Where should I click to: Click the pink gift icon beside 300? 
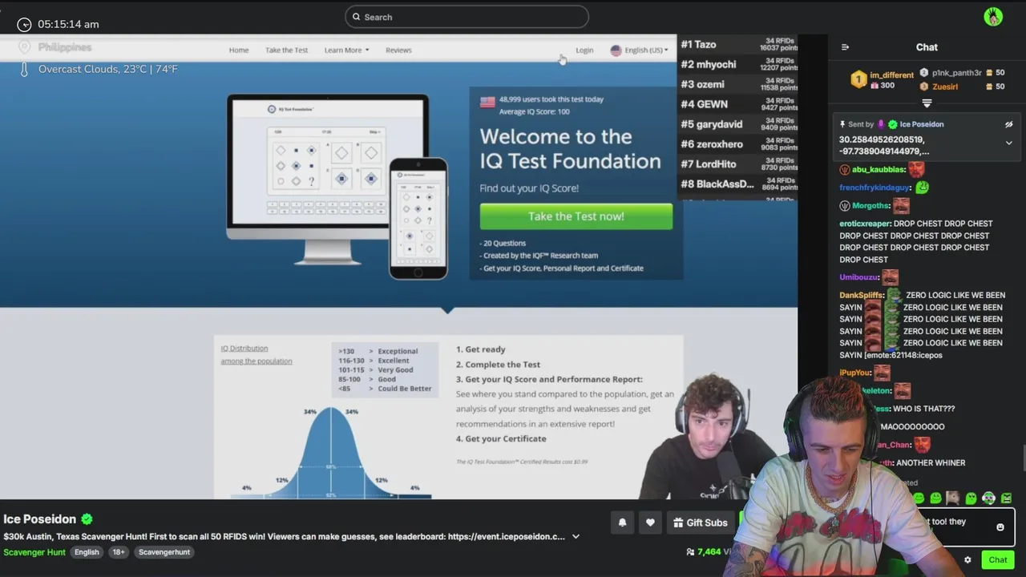(x=875, y=86)
